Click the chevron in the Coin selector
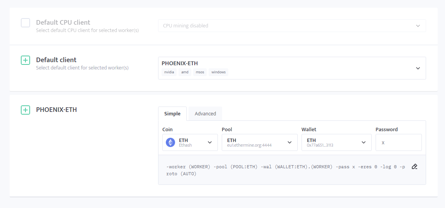This screenshot has height=208, width=445. click(x=210, y=142)
